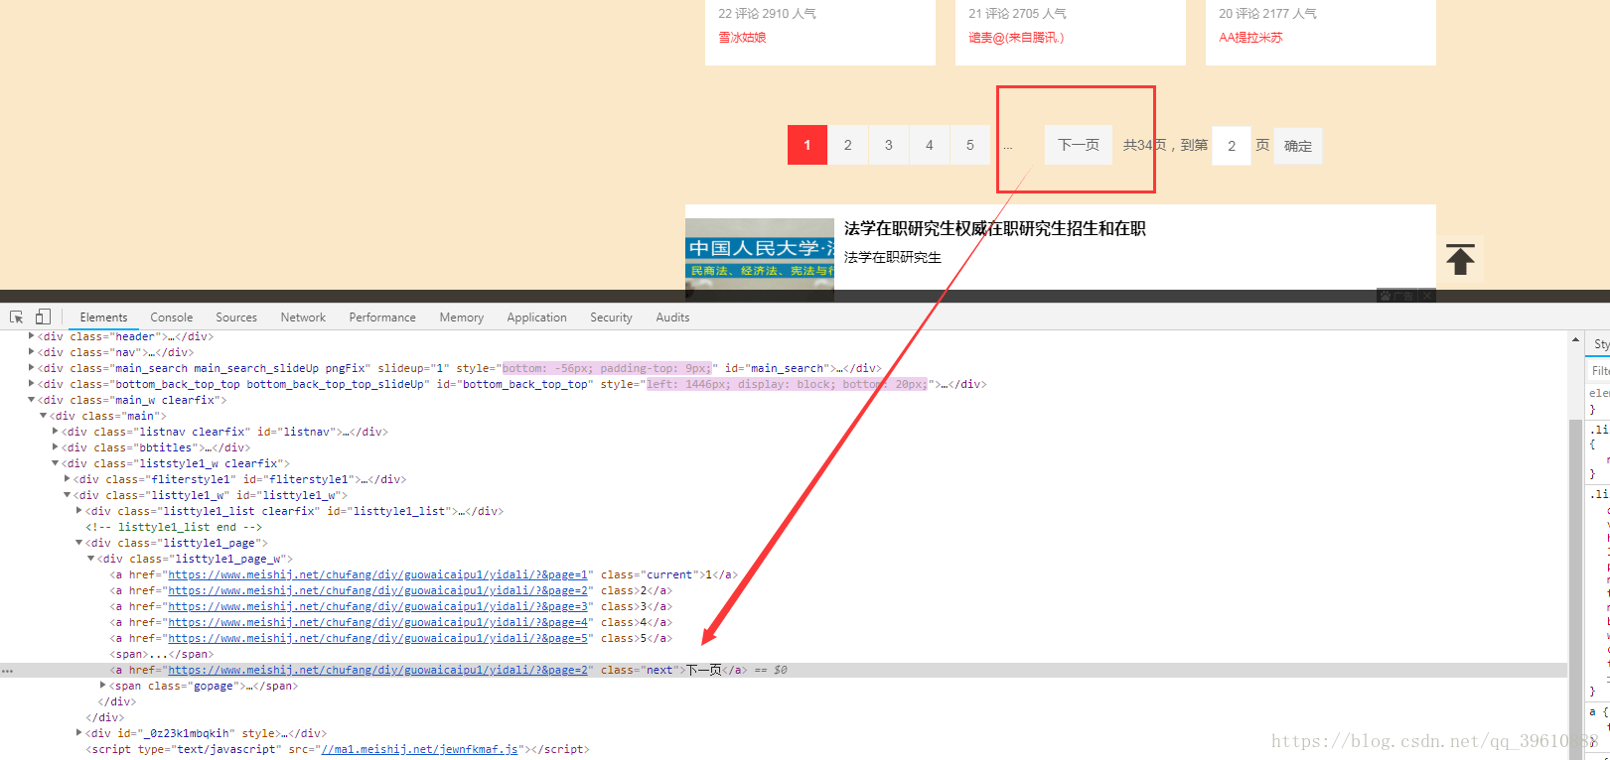Open the ?&page=1 href link in DOM

378,574
